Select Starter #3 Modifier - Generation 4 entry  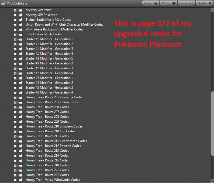[x=49, y=92]
